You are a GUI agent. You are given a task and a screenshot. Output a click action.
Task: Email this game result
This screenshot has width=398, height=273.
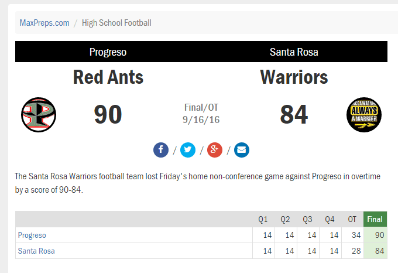[241, 150]
